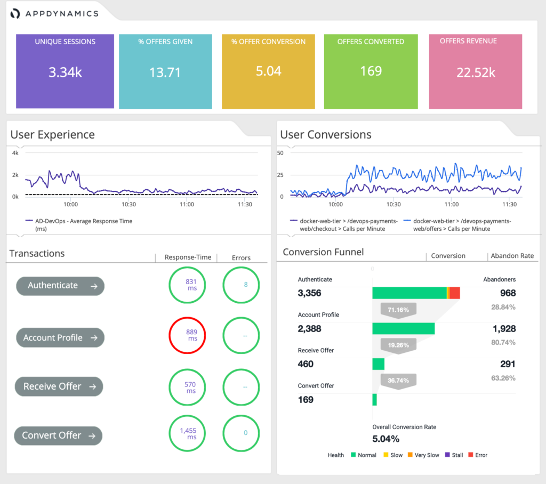The image size is (546, 484).
Task: Click the Convert Offer errors circle showing 0
Action: click(245, 433)
